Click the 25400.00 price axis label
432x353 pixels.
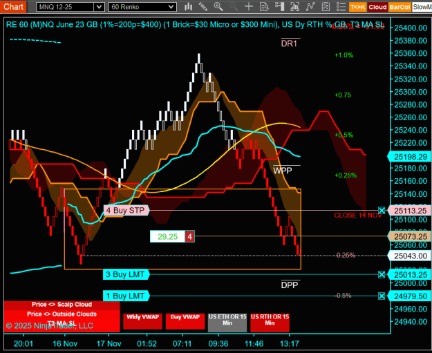pyautogui.click(x=411, y=28)
